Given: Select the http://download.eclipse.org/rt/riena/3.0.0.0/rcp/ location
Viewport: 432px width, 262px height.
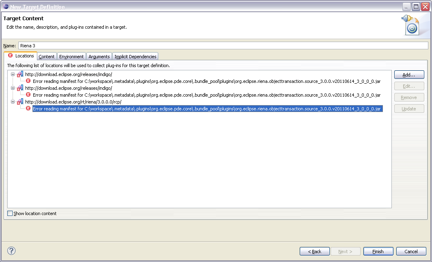Looking at the screenshot, I should 73,101.
